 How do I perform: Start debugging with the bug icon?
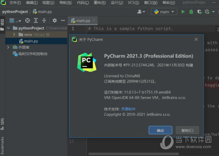[191, 12]
